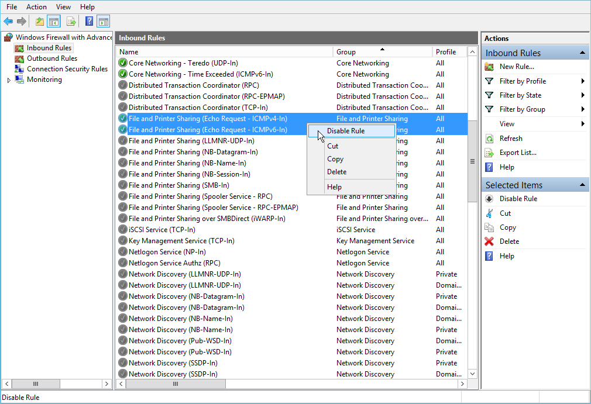
Task: Click the Refresh action link
Action: click(511, 139)
